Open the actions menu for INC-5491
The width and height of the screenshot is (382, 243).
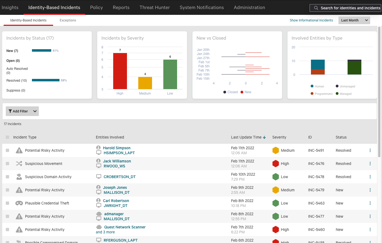[x=370, y=150]
